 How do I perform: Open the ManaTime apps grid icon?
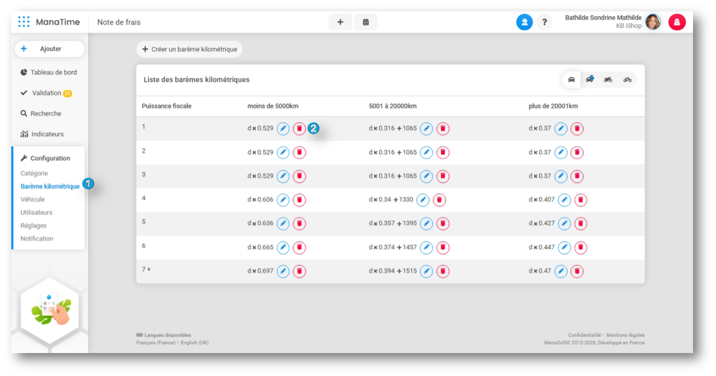pyautogui.click(x=24, y=22)
